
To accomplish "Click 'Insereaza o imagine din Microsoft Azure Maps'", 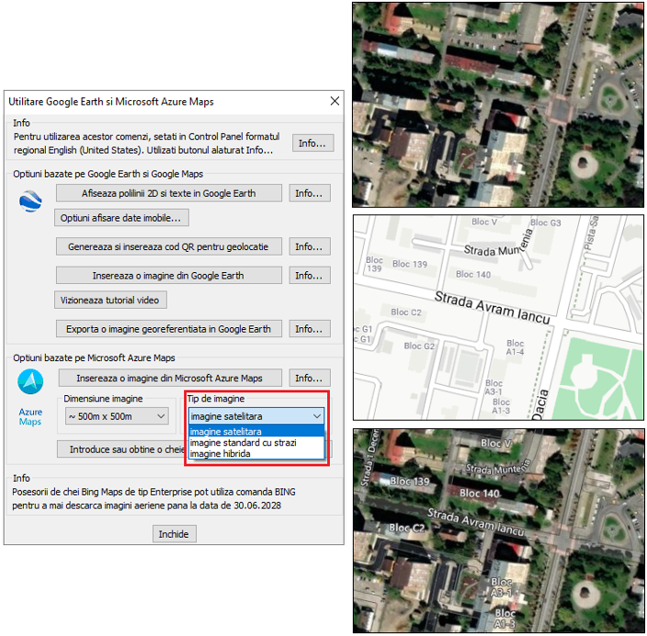I will [170, 378].
